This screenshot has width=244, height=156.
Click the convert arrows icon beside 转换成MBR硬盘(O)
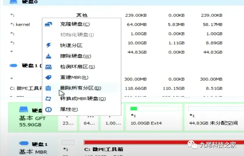coord(48,98)
